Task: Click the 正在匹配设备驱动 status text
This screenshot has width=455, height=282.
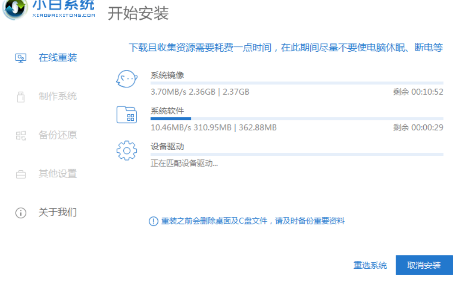Action: point(184,163)
